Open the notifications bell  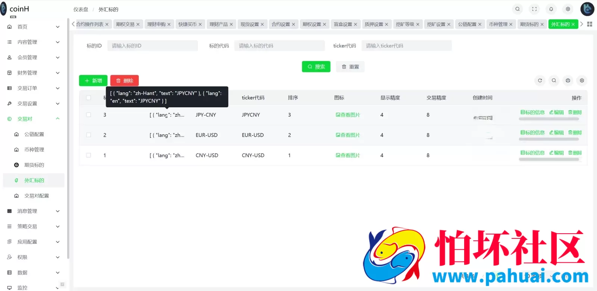click(x=551, y=9)
